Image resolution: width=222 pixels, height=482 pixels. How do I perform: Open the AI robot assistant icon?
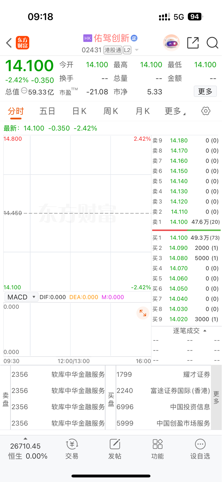(171, 43)
